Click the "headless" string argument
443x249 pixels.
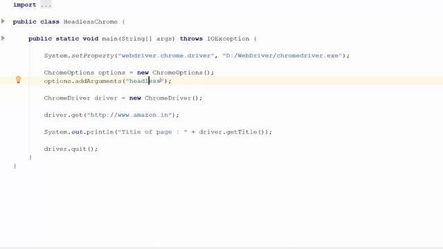(x=145, y=81)
